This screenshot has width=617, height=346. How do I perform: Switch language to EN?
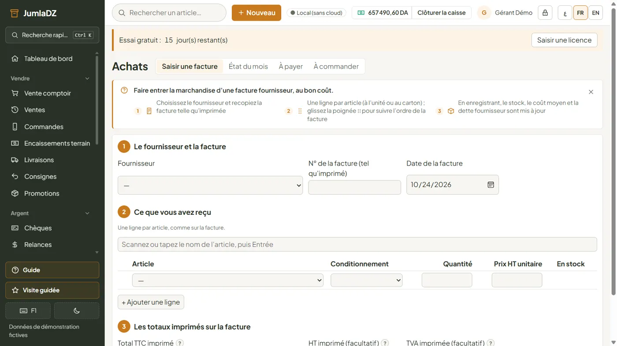(595, 13)
